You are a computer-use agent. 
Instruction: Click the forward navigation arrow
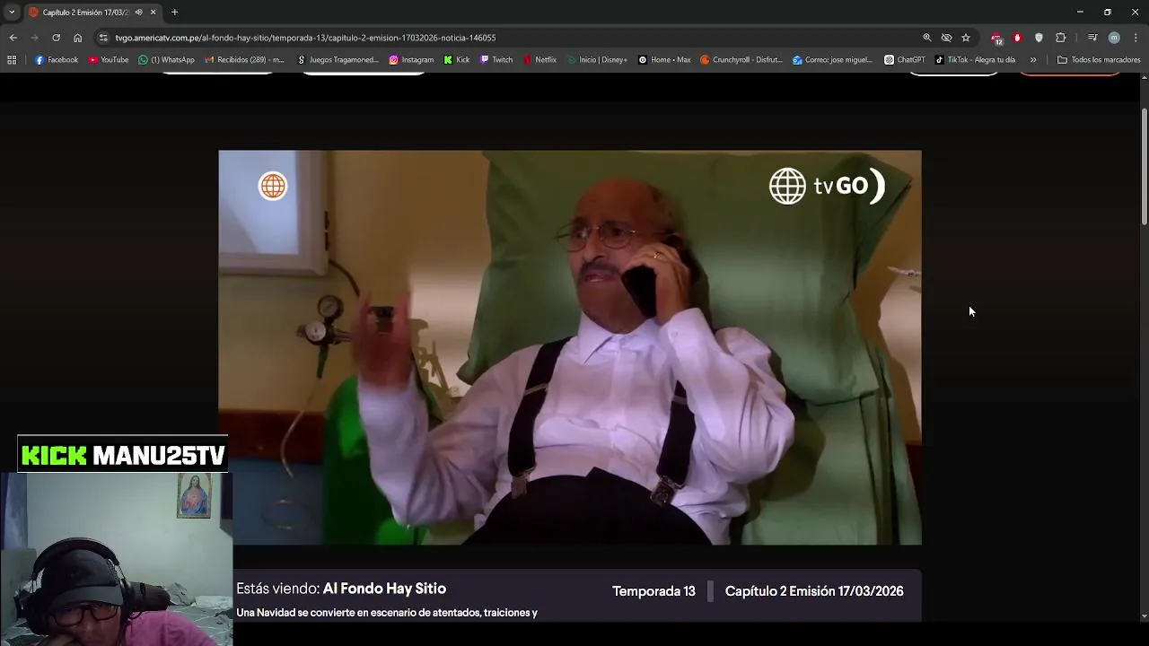(x=34, y=38)
